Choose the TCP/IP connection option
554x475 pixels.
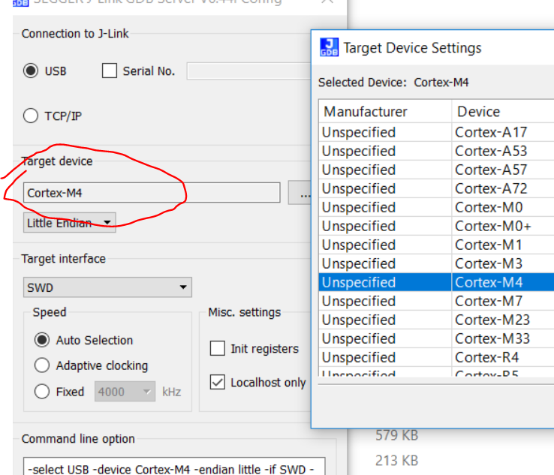click(31, 116)
